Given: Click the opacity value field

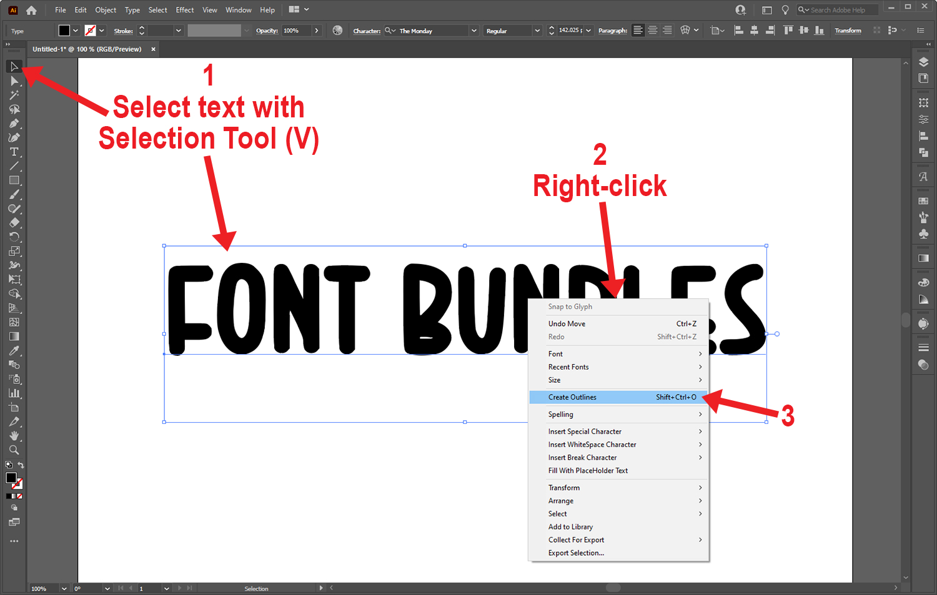Looking at the screenshot, I should 296,31.
